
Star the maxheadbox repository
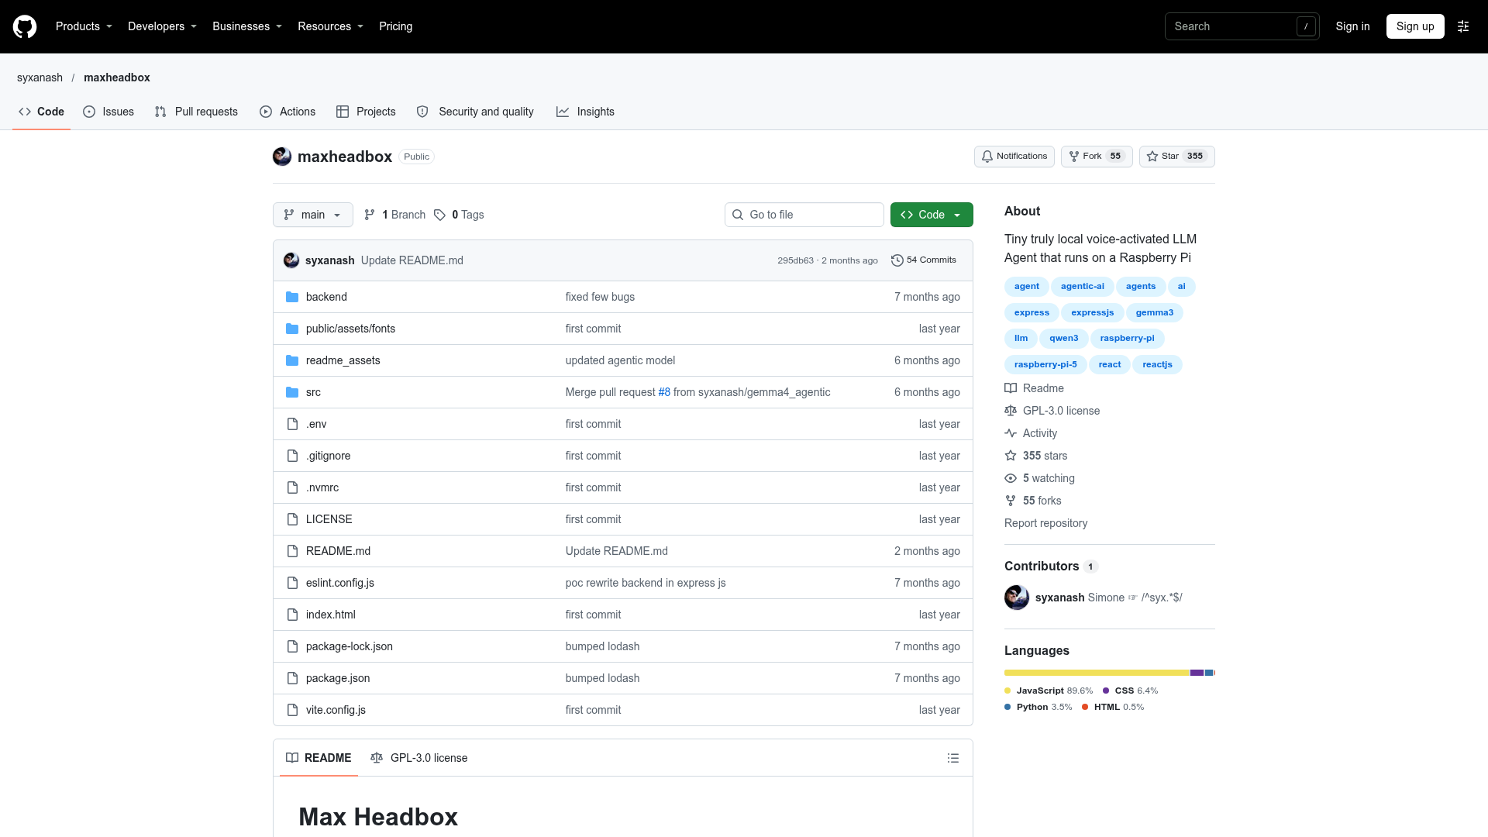tap(1176, 157)
